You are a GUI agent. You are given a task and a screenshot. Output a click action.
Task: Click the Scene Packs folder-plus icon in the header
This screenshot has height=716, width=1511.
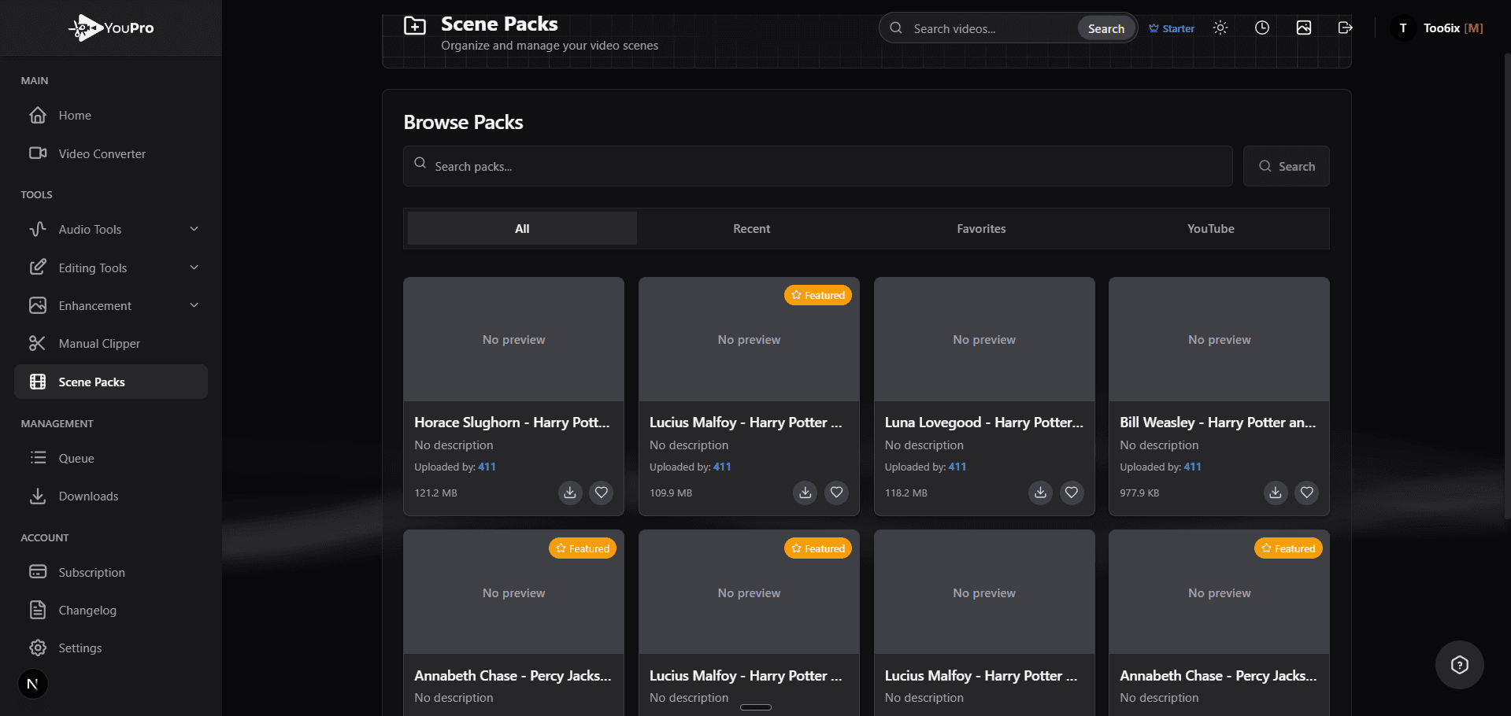tap(415, 26)
